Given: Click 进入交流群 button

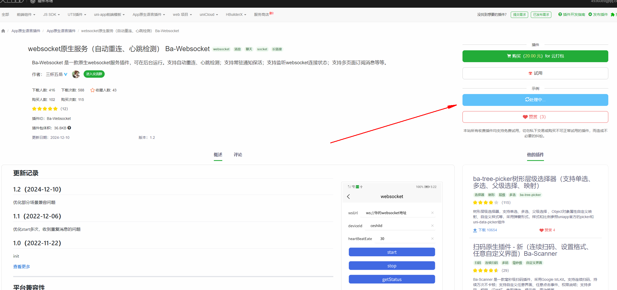Looking at the screenshot, I should pyautogui.click(x=94, y=74).
